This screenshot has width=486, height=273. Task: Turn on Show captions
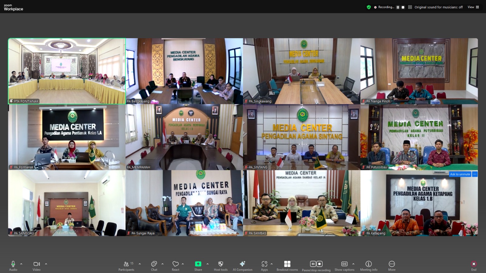click(344, 265)
